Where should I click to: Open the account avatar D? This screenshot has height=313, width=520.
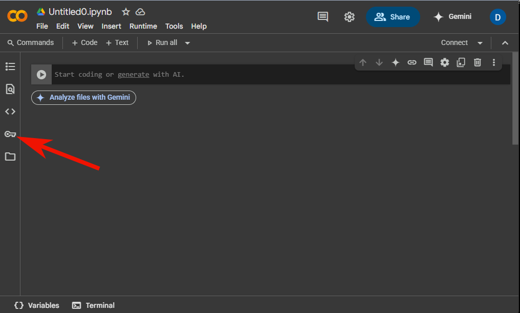497,17
